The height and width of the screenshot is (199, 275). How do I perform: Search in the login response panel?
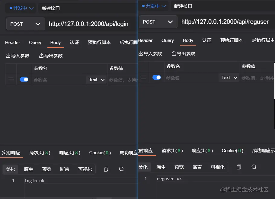(x=121, y=169)
